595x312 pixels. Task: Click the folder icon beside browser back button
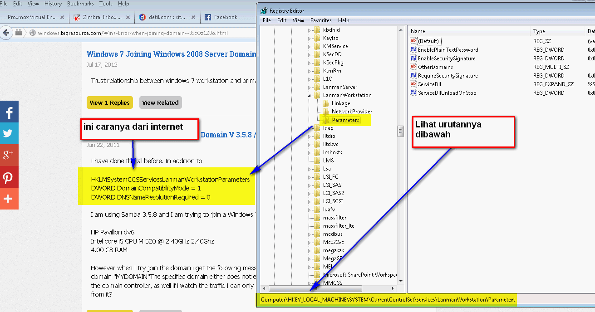click(x=19, y=33)
